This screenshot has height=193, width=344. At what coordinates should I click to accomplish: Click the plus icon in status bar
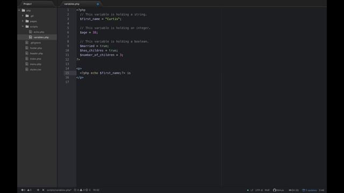click(38, 190)
